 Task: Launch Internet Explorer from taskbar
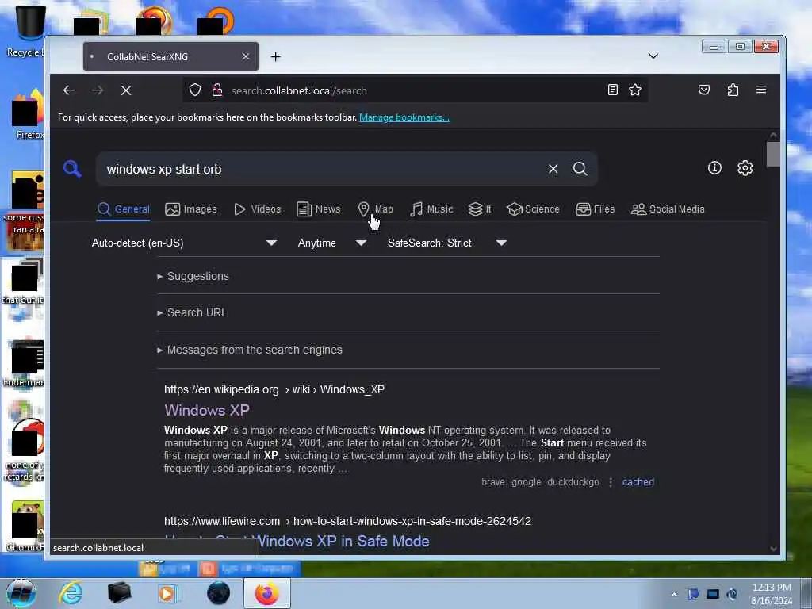71,593
